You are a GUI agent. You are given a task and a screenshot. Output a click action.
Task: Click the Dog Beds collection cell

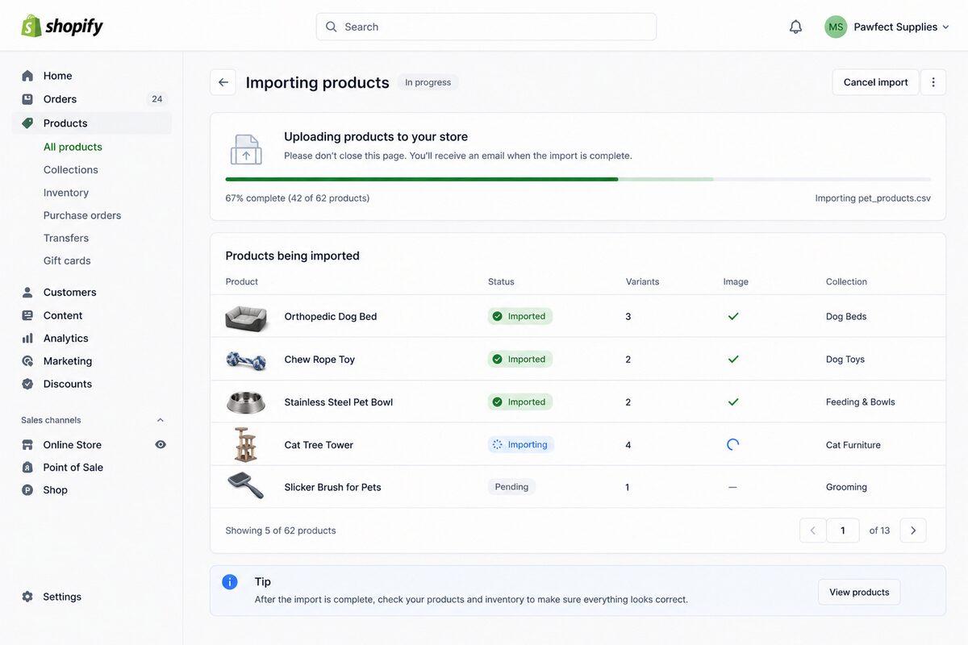tap(846, 316)
